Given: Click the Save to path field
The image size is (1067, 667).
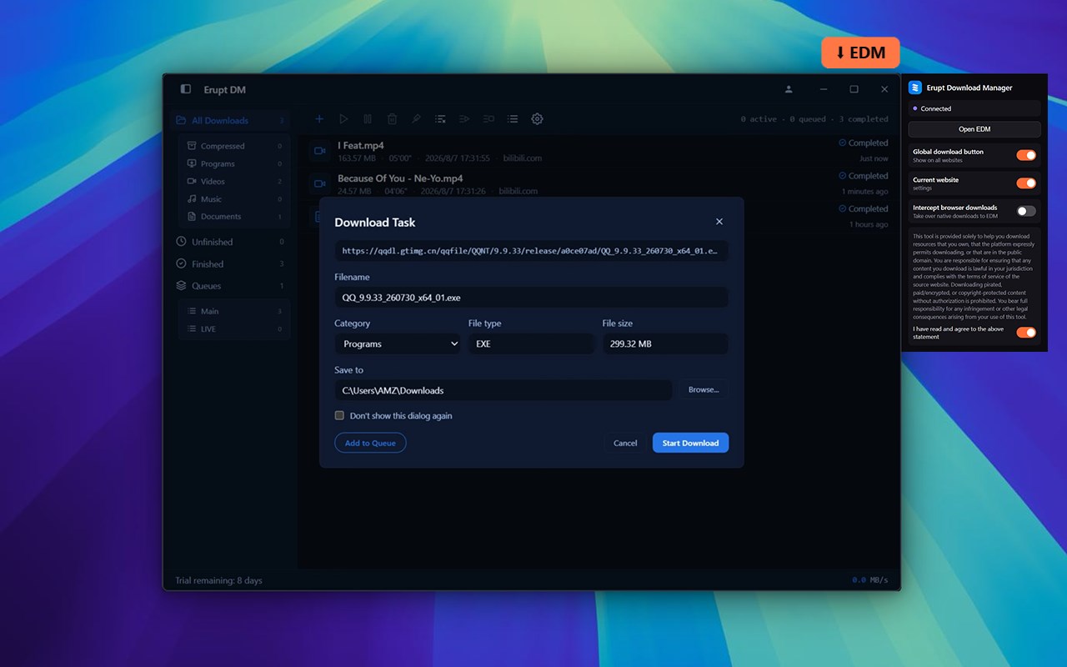Looking at the screenshot, I should [x=503, y=390].
